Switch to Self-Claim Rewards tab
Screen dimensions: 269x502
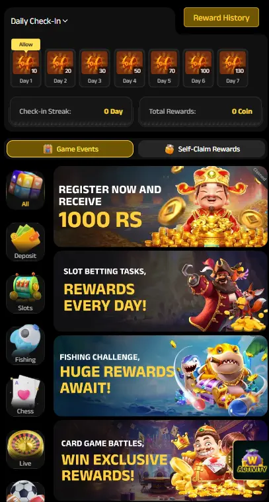pos(202,149)
